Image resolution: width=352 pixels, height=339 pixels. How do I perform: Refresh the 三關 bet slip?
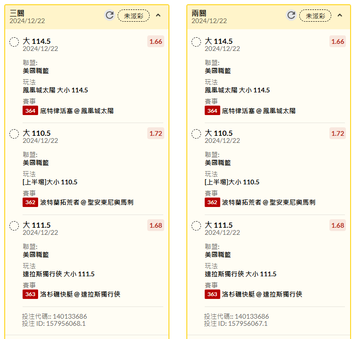[x=110, y=15]
